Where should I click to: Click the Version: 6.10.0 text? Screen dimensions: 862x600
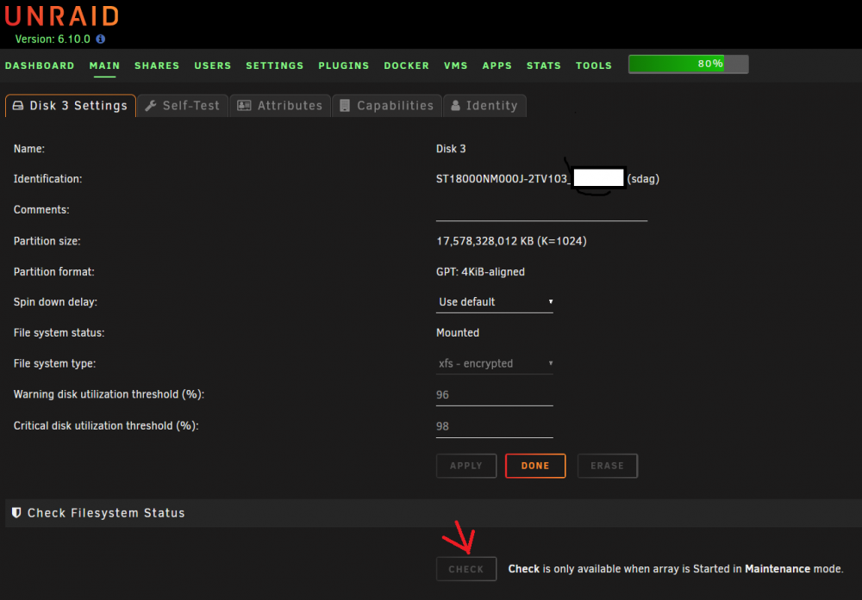(53, 39)
